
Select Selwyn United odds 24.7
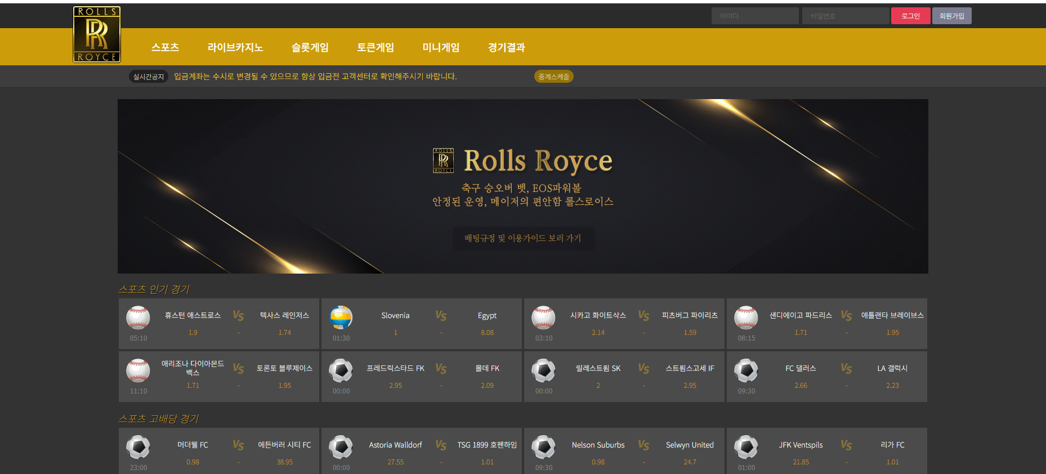[x=690, y=462]
